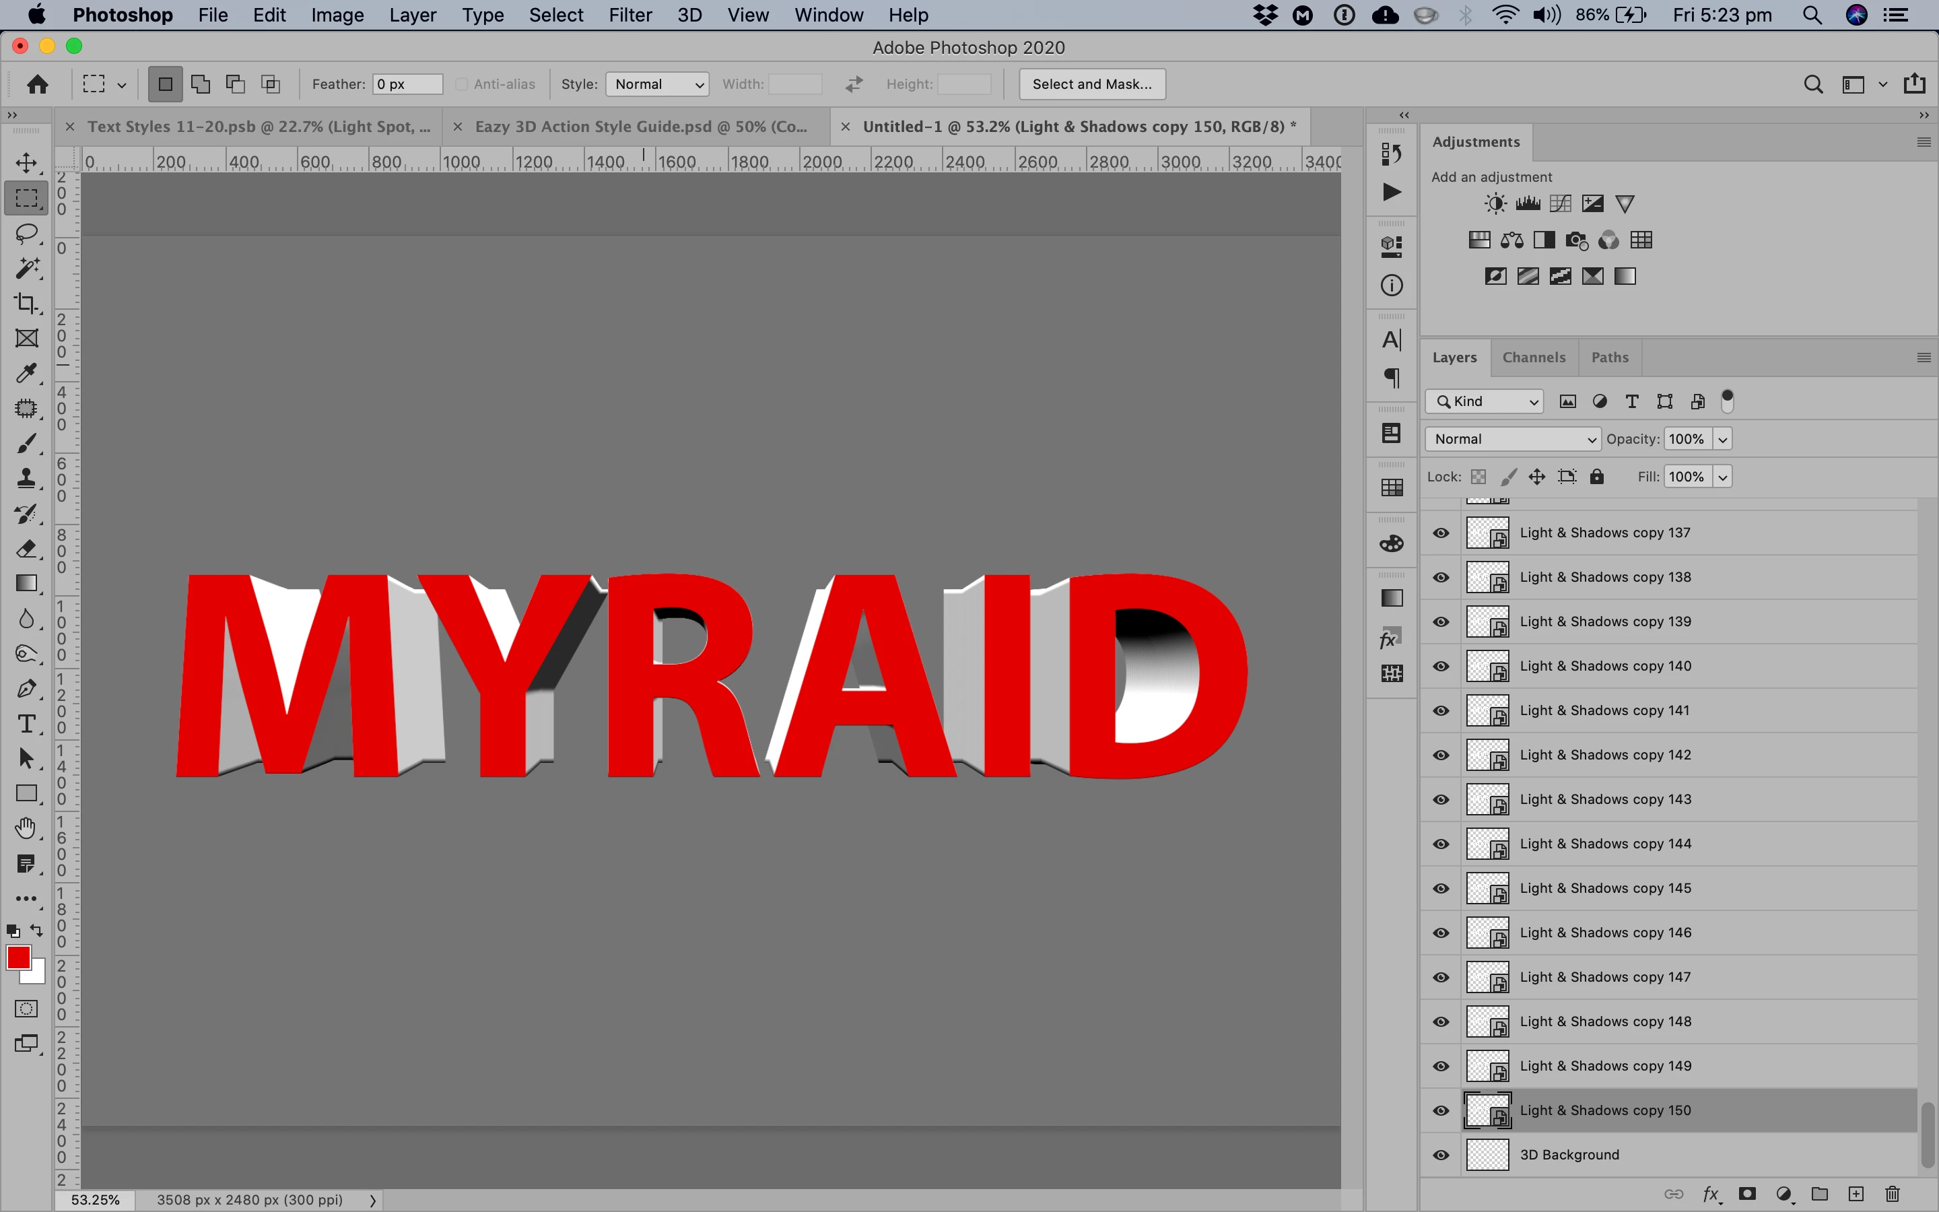This screenshot has height=1212, width=1939.
Task: Click the Feather input field
Action: tap(407, 84)
